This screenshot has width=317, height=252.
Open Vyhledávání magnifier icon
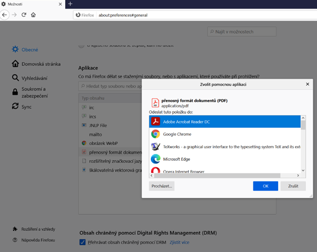pyautogui.click(x=15, y=78)
